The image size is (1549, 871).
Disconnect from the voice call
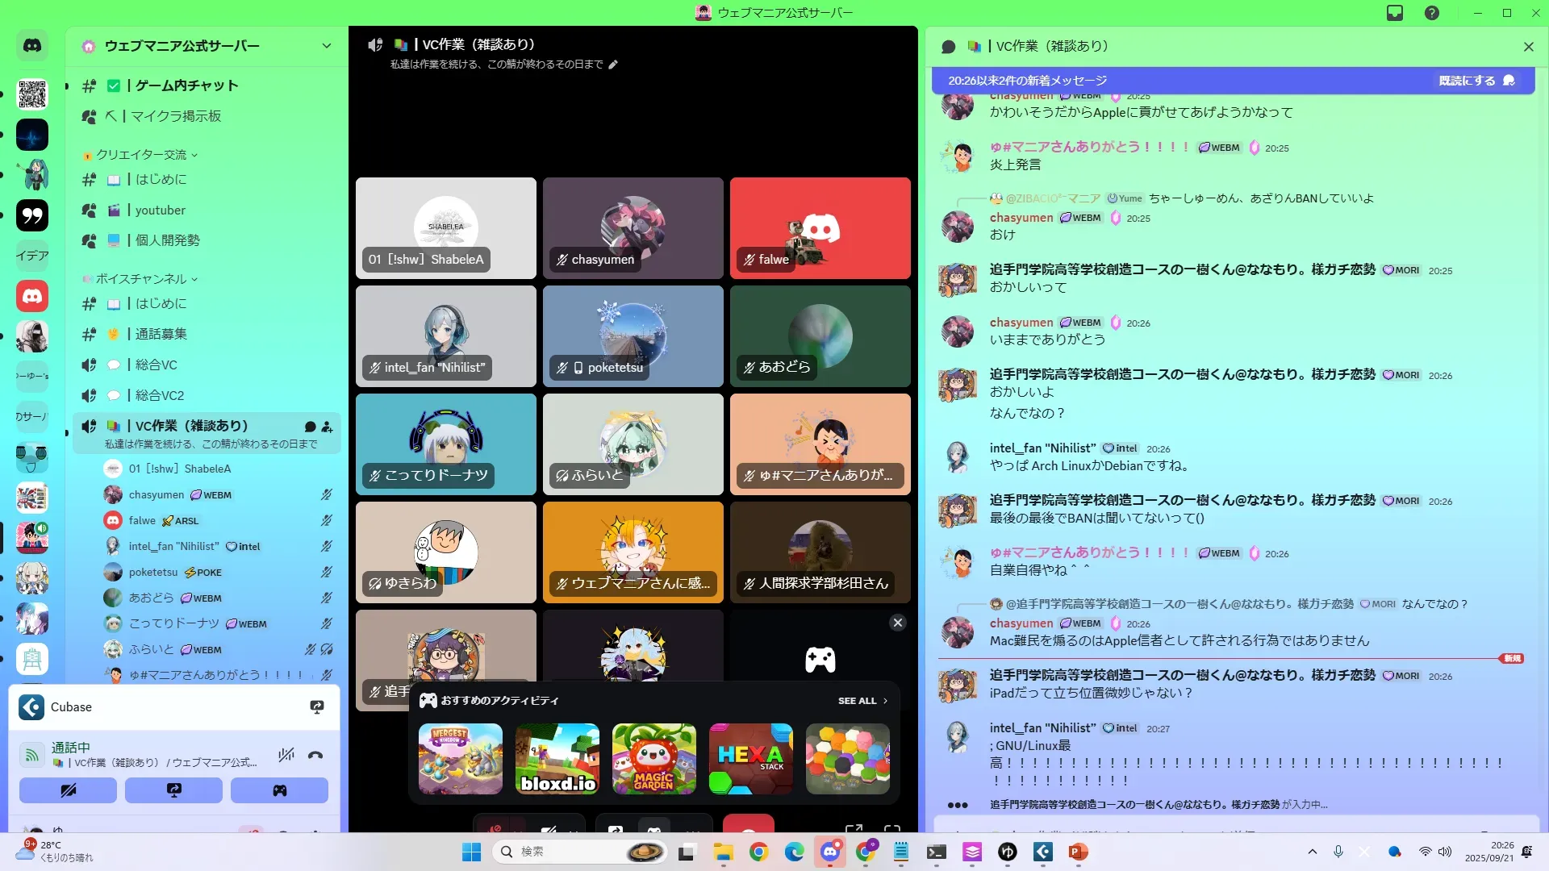pos(315,755)
